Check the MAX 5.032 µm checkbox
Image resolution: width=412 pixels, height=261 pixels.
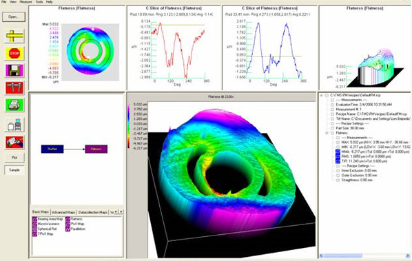pyautogui.click(x=338, y=143)
